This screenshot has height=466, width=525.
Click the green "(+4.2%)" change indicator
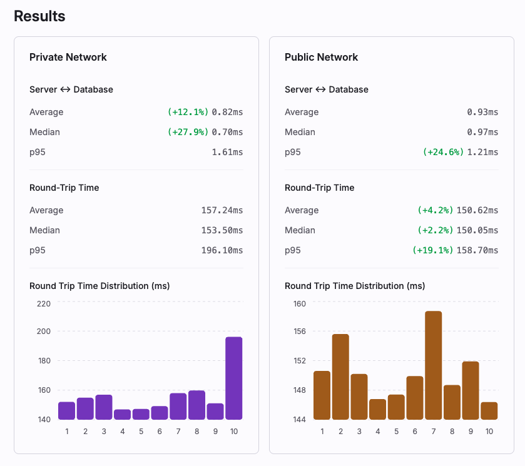coord(436,210)
